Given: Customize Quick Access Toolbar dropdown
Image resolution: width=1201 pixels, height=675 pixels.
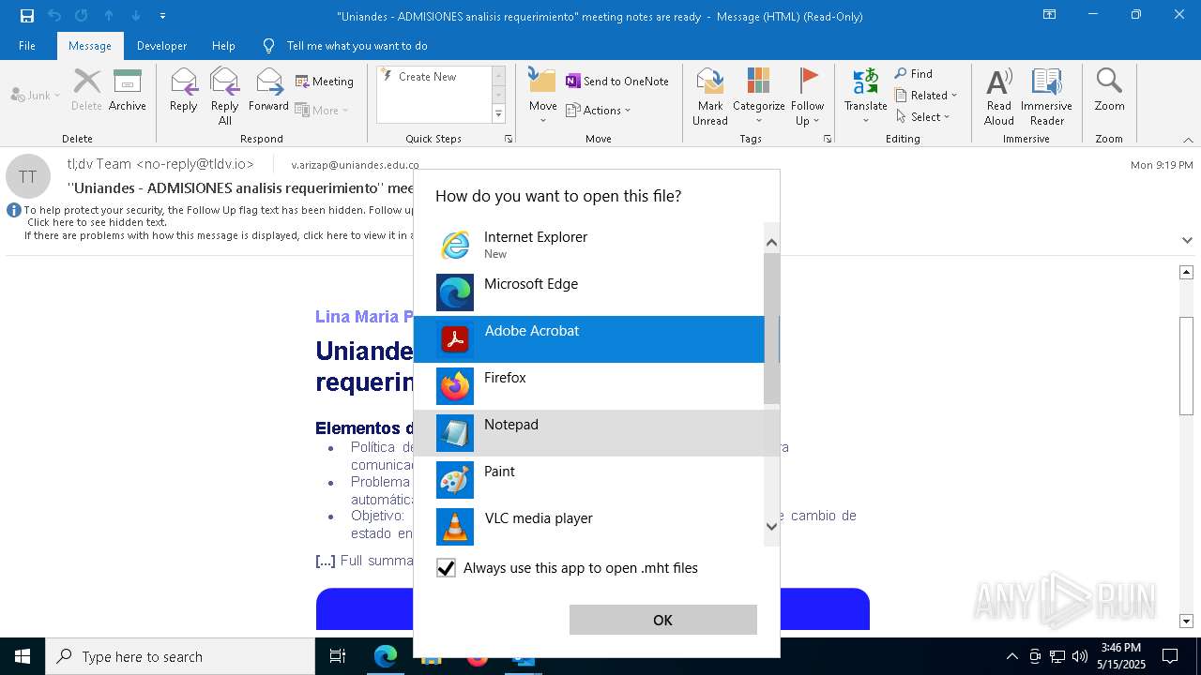Looking at the screenshot, I should click(x=163, y=16).
